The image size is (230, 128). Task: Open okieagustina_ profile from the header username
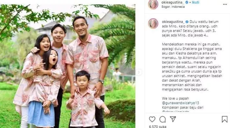pyautogui.click(x=172, y=3)
